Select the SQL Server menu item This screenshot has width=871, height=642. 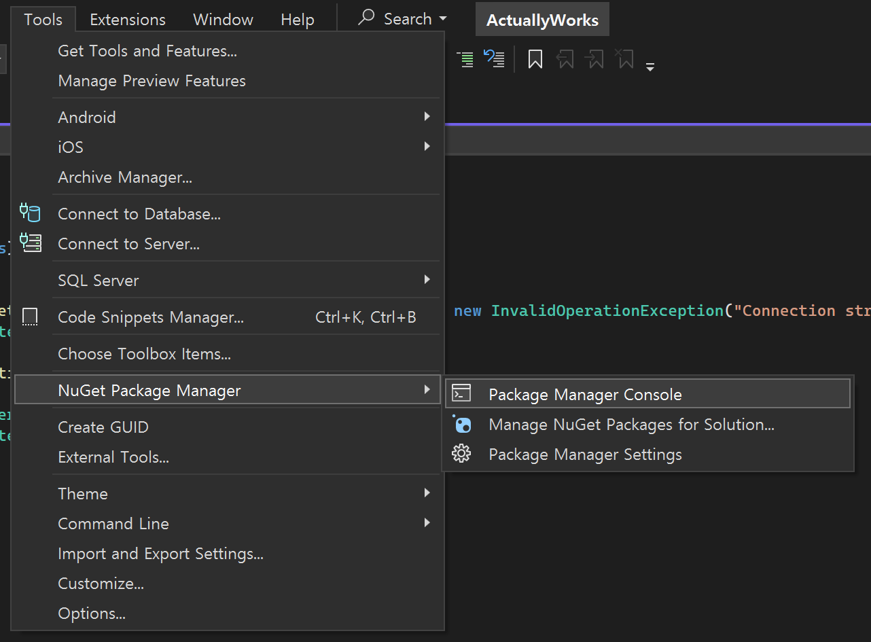[228, 281]
